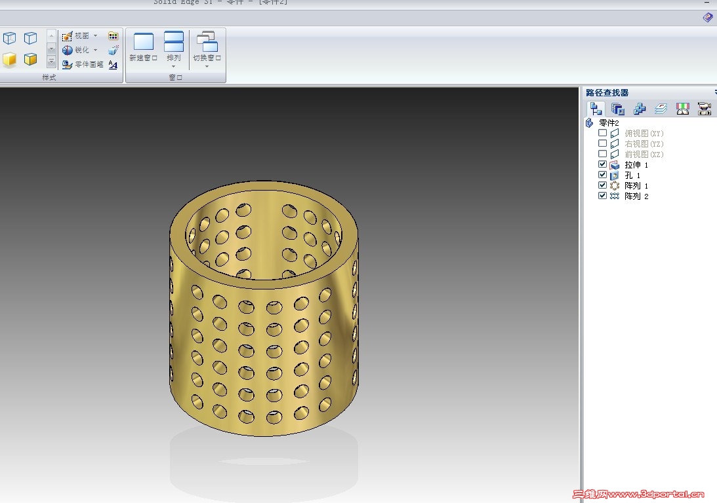Click the rectangular pattern icon beside 阵列 2
This screenshot has width=717, height=503.
click(x=615, y=196)
